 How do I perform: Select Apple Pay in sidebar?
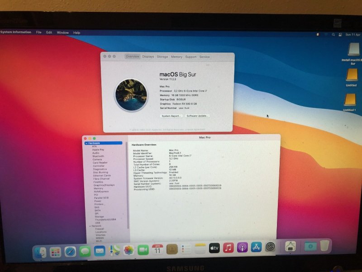click(x=98, y=150)
